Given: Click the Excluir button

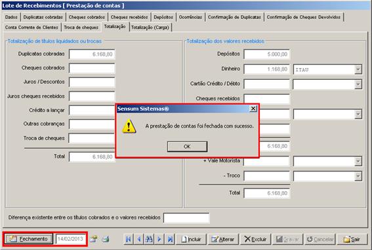Looking at the screenshot, I should pyautogui.click(x=255, y=239).
